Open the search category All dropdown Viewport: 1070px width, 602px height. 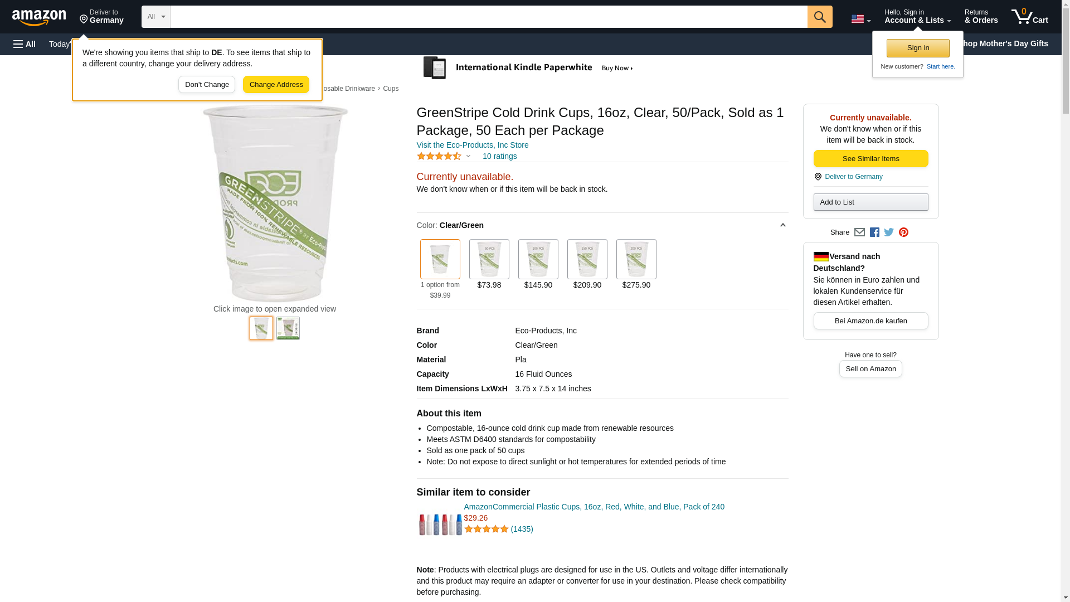pyautogui.click(x=155, y=17)
